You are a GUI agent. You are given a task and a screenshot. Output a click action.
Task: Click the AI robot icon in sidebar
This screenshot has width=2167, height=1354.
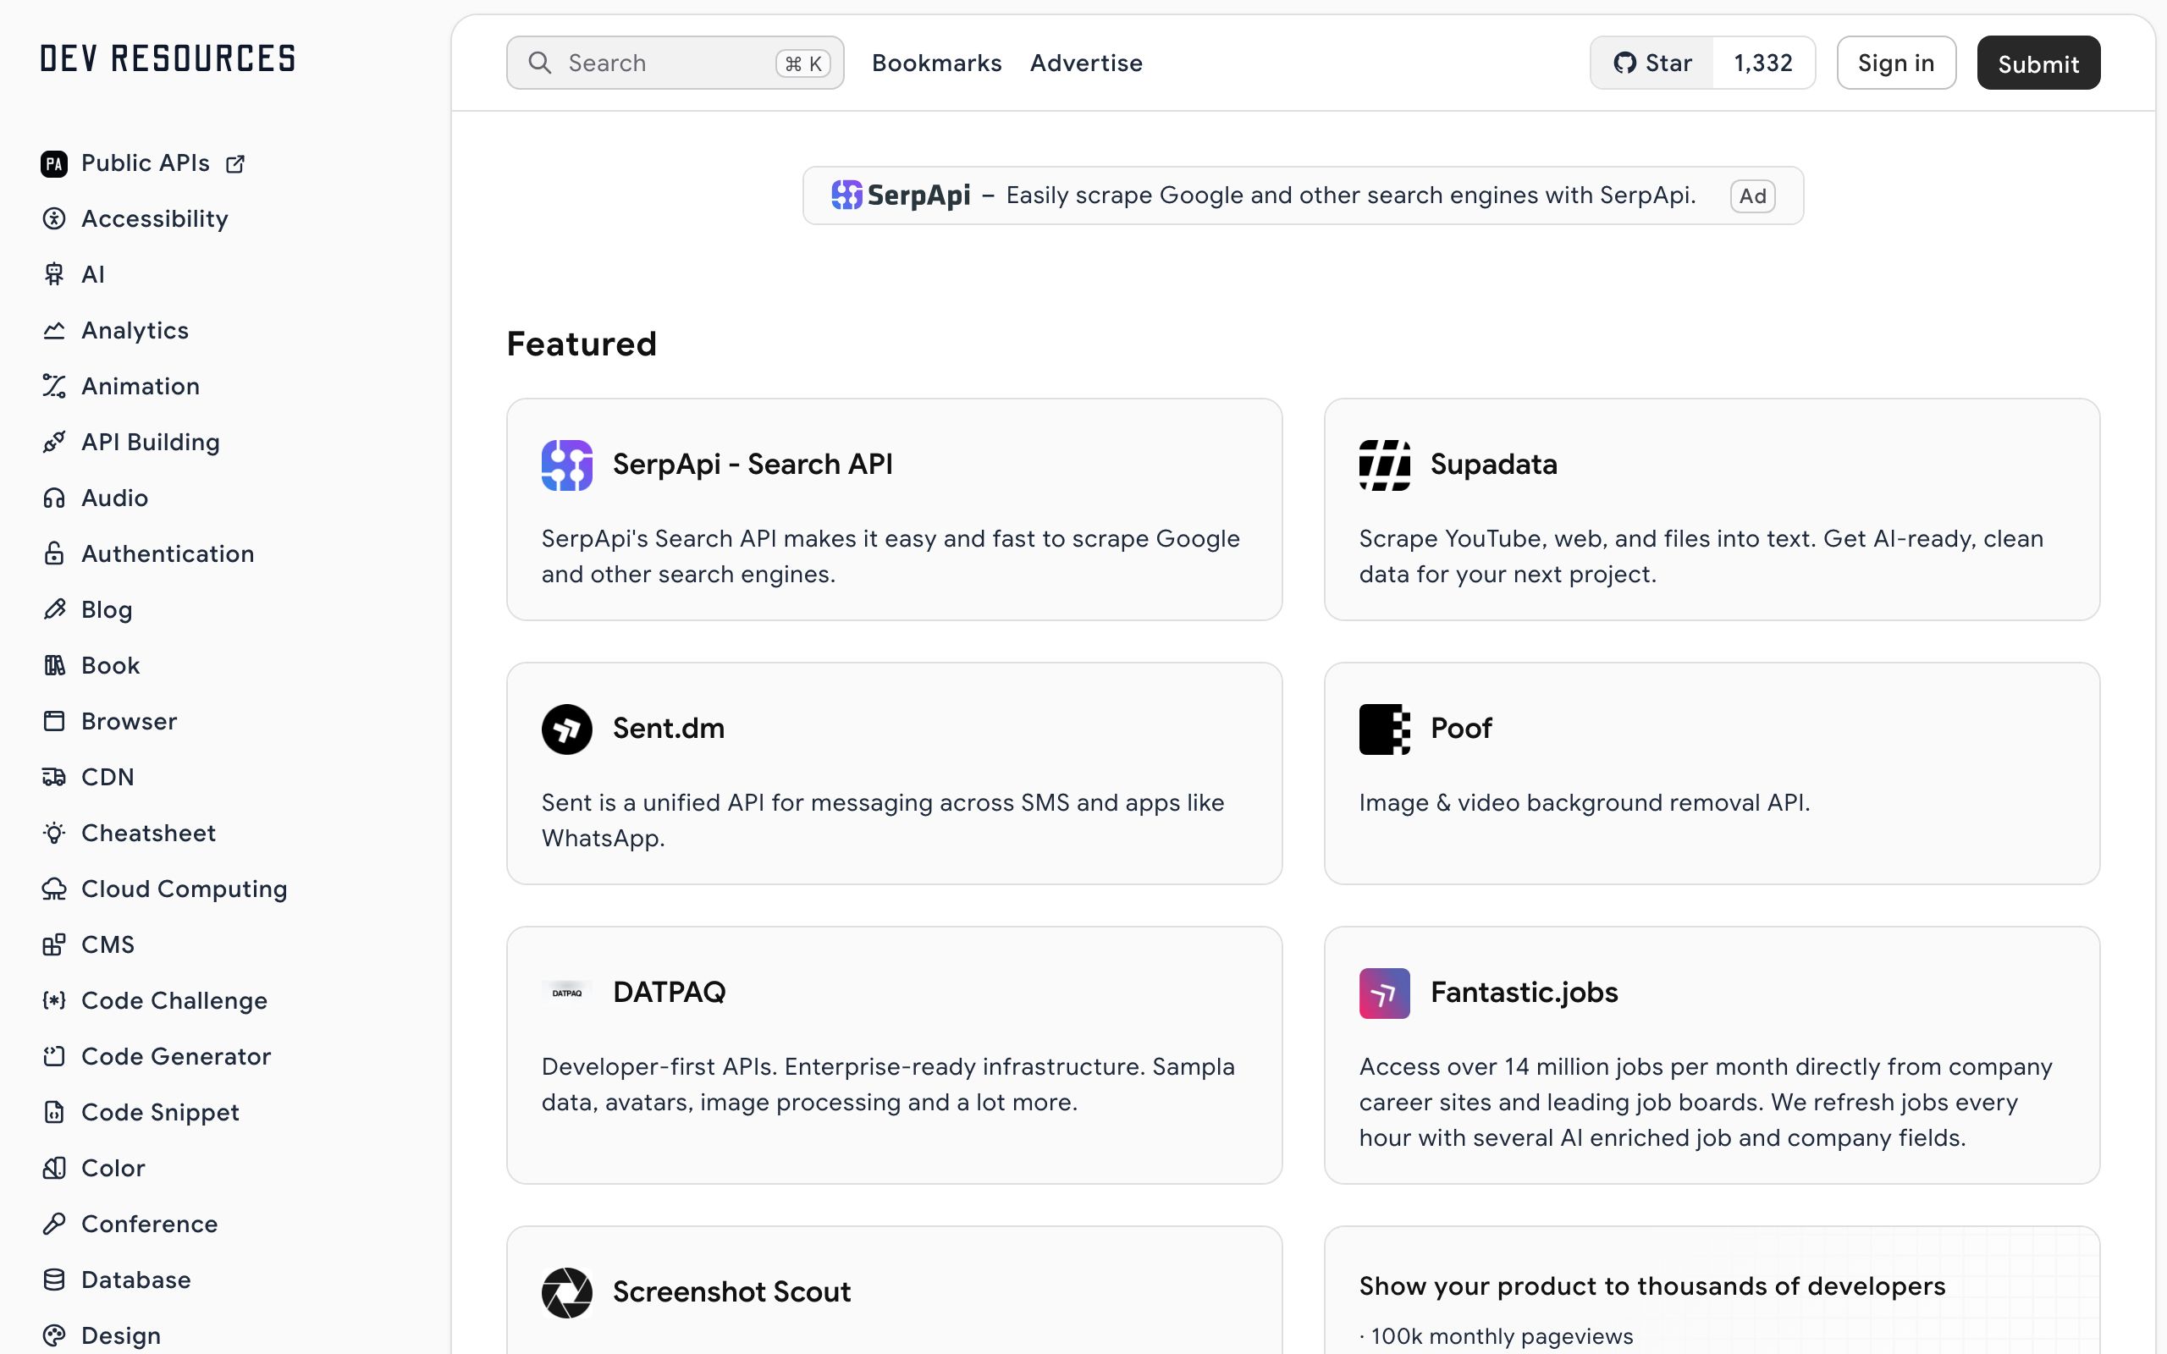pos(53,274)
